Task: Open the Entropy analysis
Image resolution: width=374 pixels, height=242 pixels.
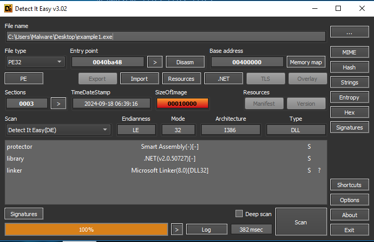Action: point(350,97)
